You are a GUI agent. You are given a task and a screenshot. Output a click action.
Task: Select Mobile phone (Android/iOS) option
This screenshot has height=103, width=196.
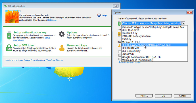(155, 60)
